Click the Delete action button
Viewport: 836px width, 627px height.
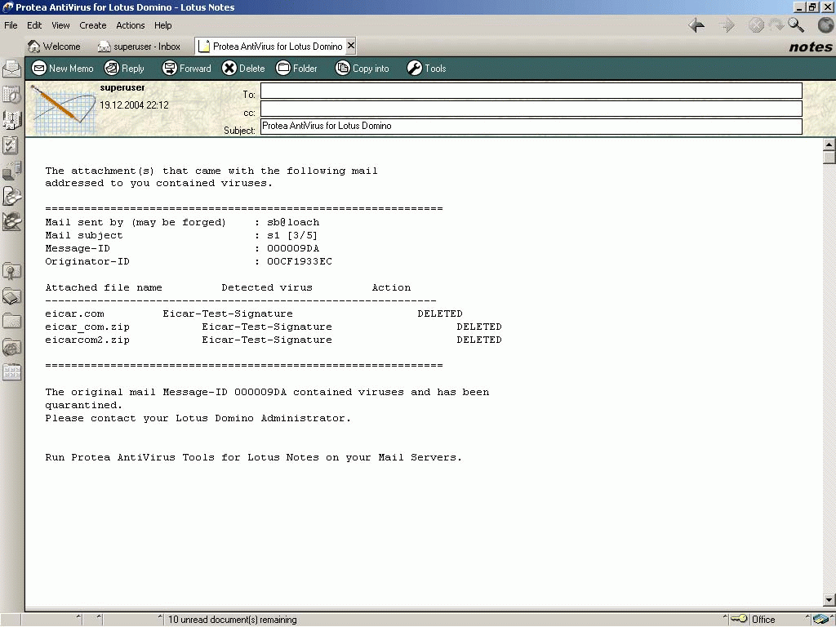[x=243, y=69]
